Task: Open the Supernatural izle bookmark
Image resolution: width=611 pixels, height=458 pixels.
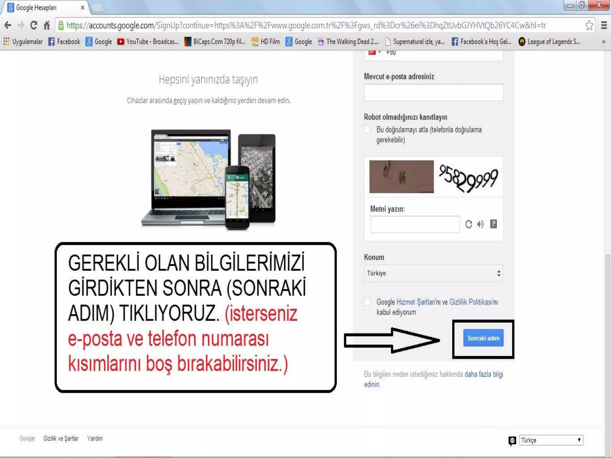Action: click(415, 41)
